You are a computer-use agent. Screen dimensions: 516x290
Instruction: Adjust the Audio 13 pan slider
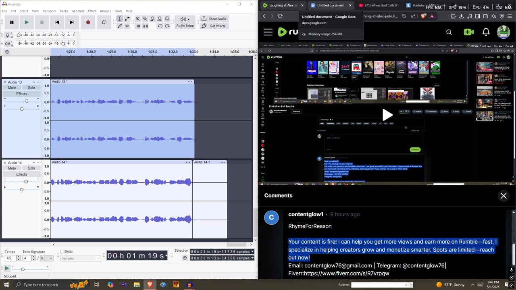22,109
